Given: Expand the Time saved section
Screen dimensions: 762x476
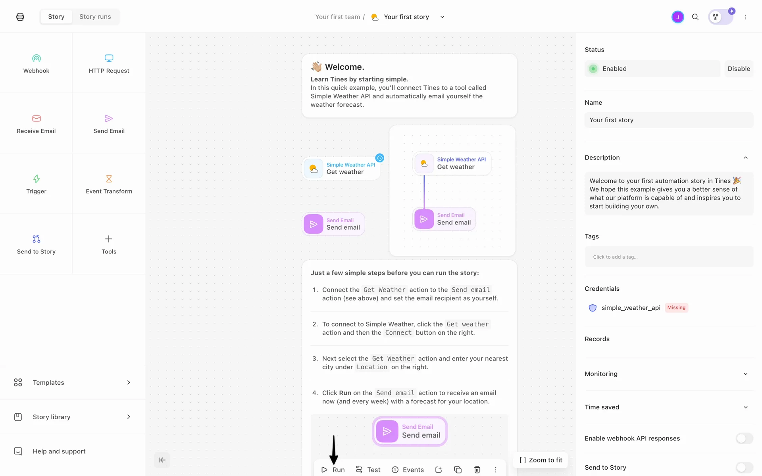Looking at the screenshot, I should pyautogui.click(x=745, y=407).
